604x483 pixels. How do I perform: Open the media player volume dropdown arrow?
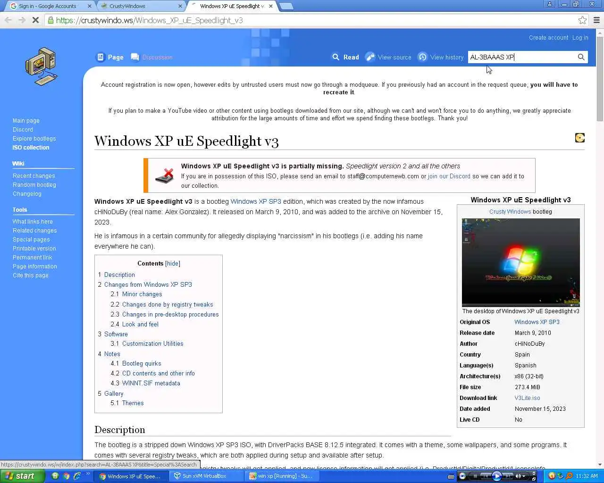(524, 476)
